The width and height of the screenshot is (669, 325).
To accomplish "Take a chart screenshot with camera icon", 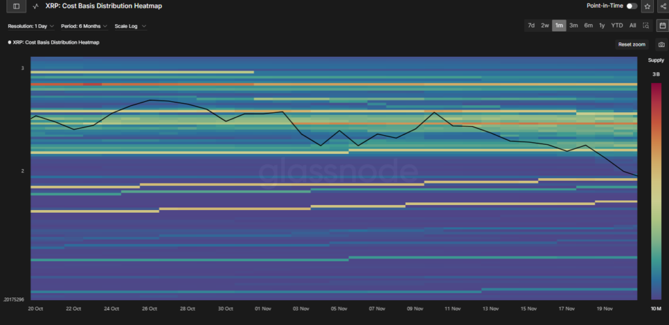I will pyautogui.click(x=661, y=44).
